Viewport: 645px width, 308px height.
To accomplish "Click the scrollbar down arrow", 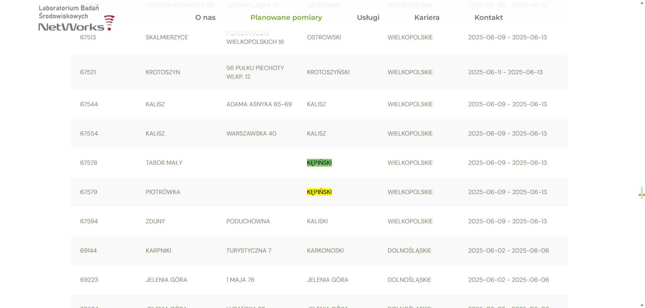I will click(642, 305).
